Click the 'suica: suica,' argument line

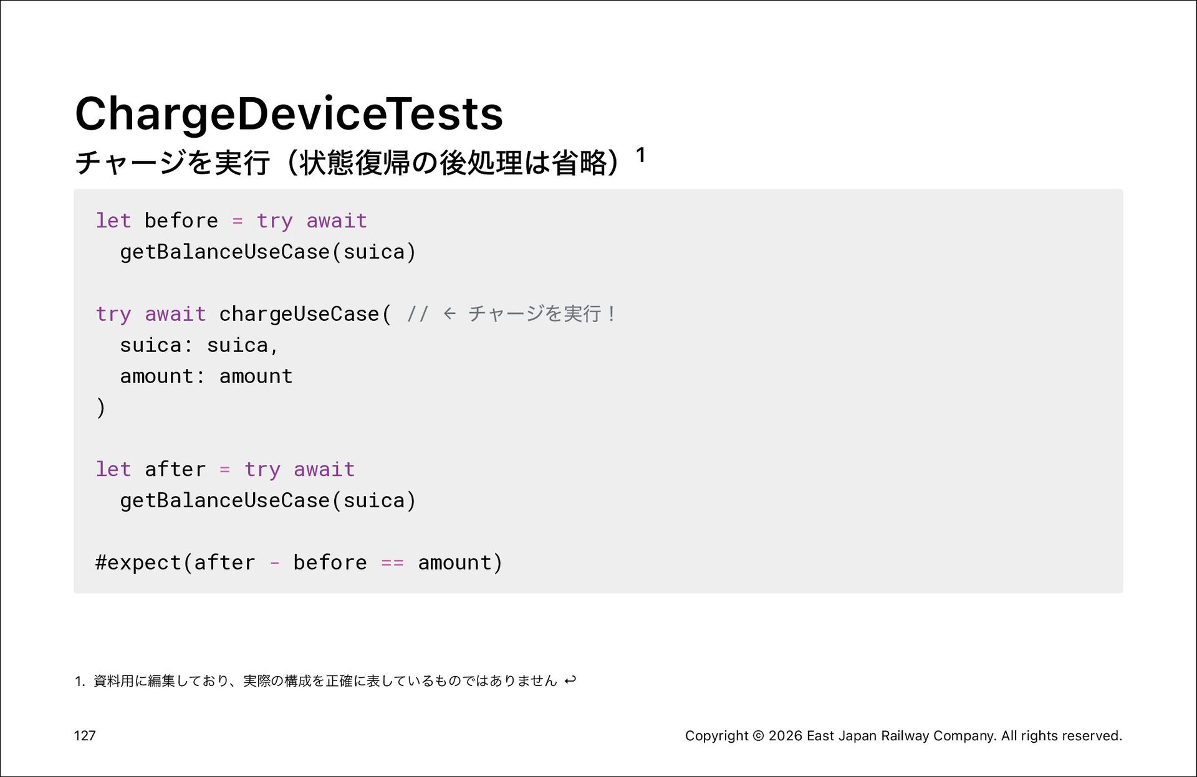click(199, 345)
